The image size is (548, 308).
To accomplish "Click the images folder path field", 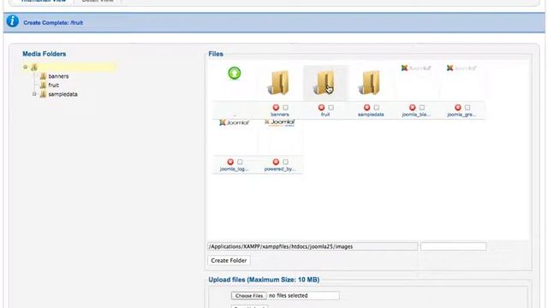I will click(x=313, y=246).
